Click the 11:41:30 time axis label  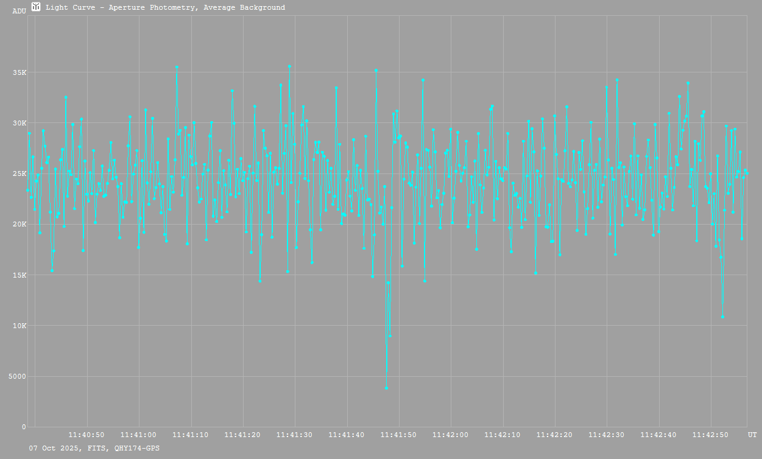pos(295,435)
